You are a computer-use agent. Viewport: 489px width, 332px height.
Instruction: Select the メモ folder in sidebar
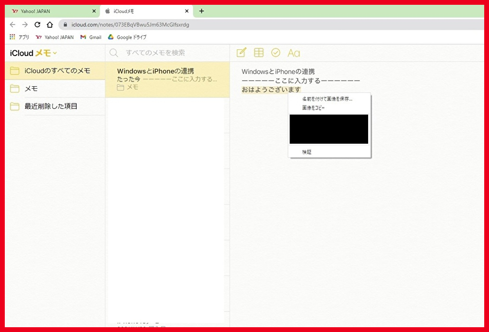pyautogui.click(x=55, y=89)
